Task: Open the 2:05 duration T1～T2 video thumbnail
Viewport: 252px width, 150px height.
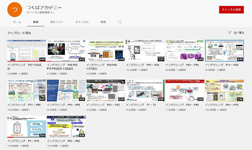Action: click(x=145, y=91)
